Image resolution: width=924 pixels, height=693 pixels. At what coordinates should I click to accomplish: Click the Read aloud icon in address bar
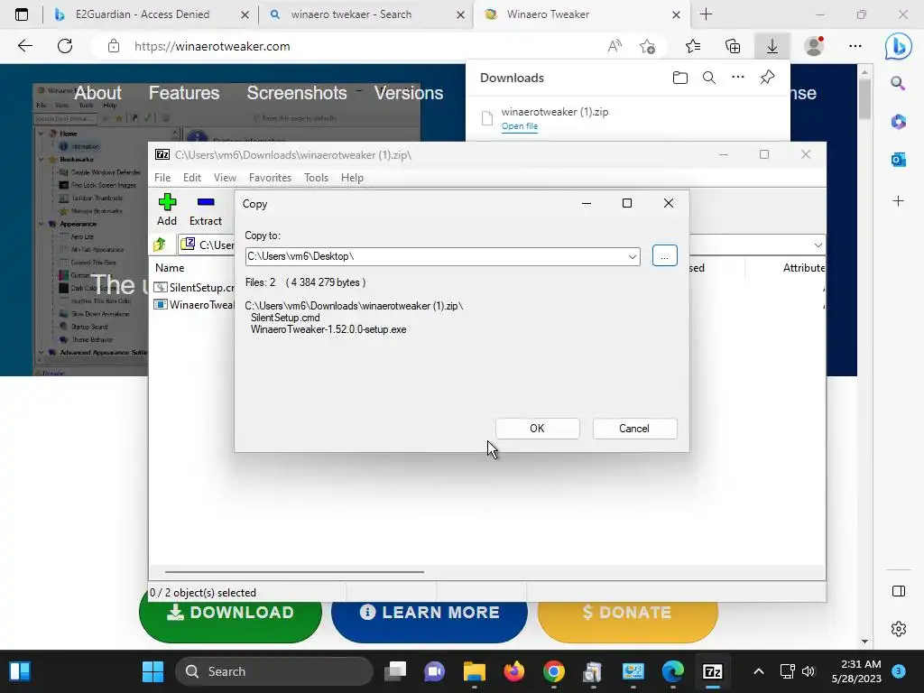tap(614, 47)
